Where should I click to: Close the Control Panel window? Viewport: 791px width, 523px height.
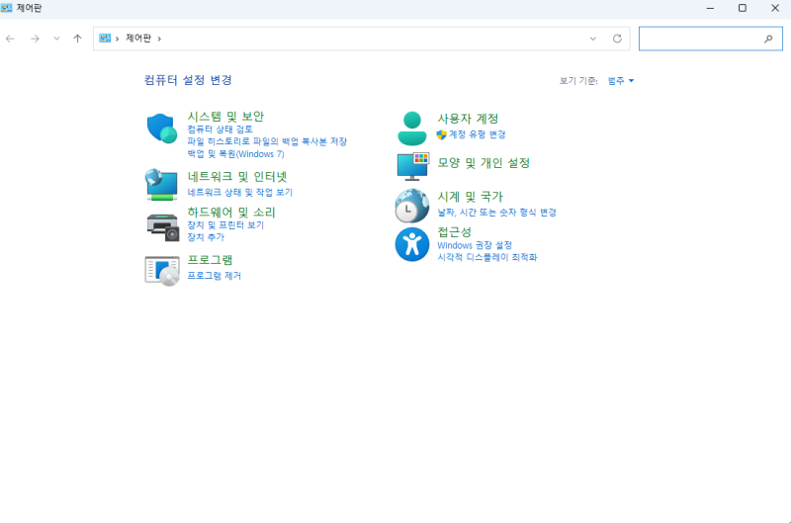pyautogui.click(x=775, y=8)
